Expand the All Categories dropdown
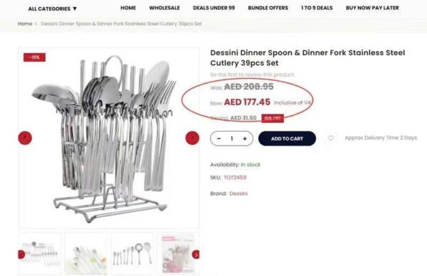Screen dimensions: 427x276 (x=52, y=9)
